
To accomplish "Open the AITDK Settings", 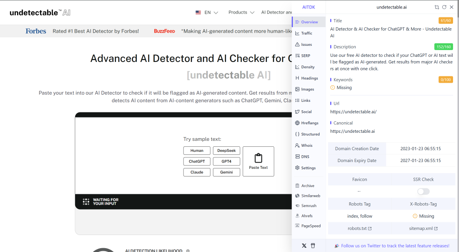I will coord(309,168).
